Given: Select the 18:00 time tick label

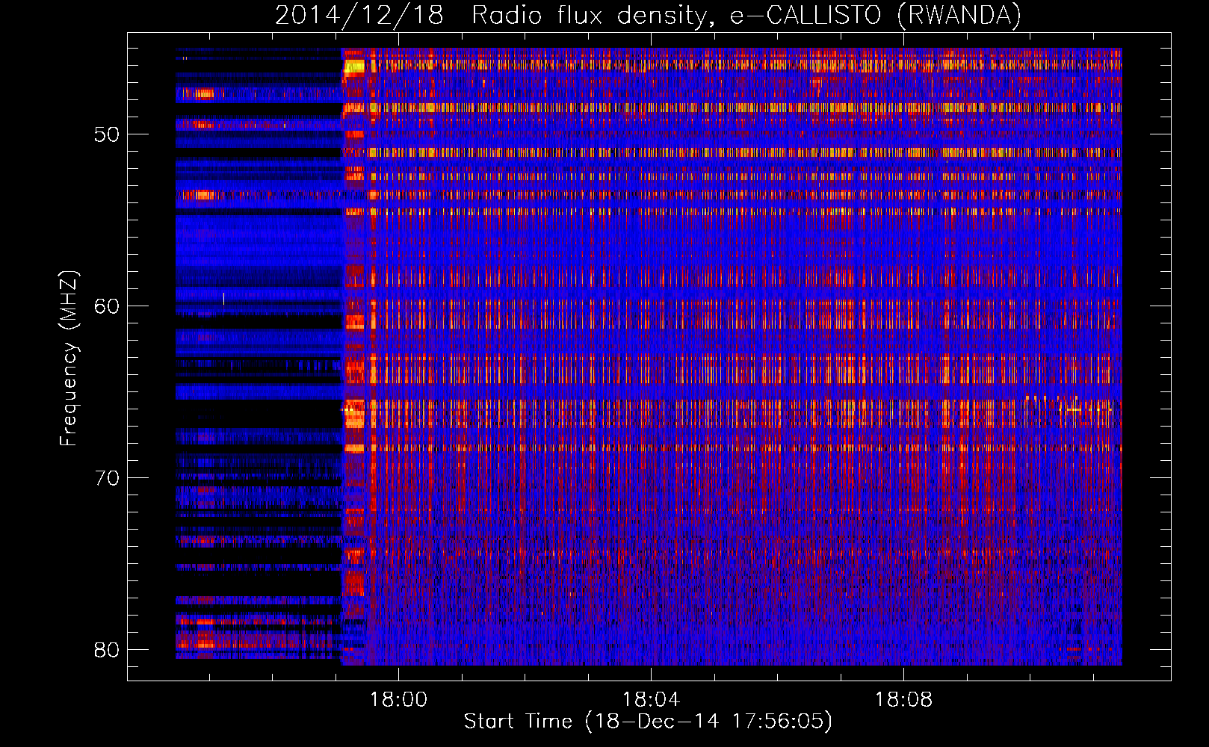Looking at the screenshot, I should (398, 699).
